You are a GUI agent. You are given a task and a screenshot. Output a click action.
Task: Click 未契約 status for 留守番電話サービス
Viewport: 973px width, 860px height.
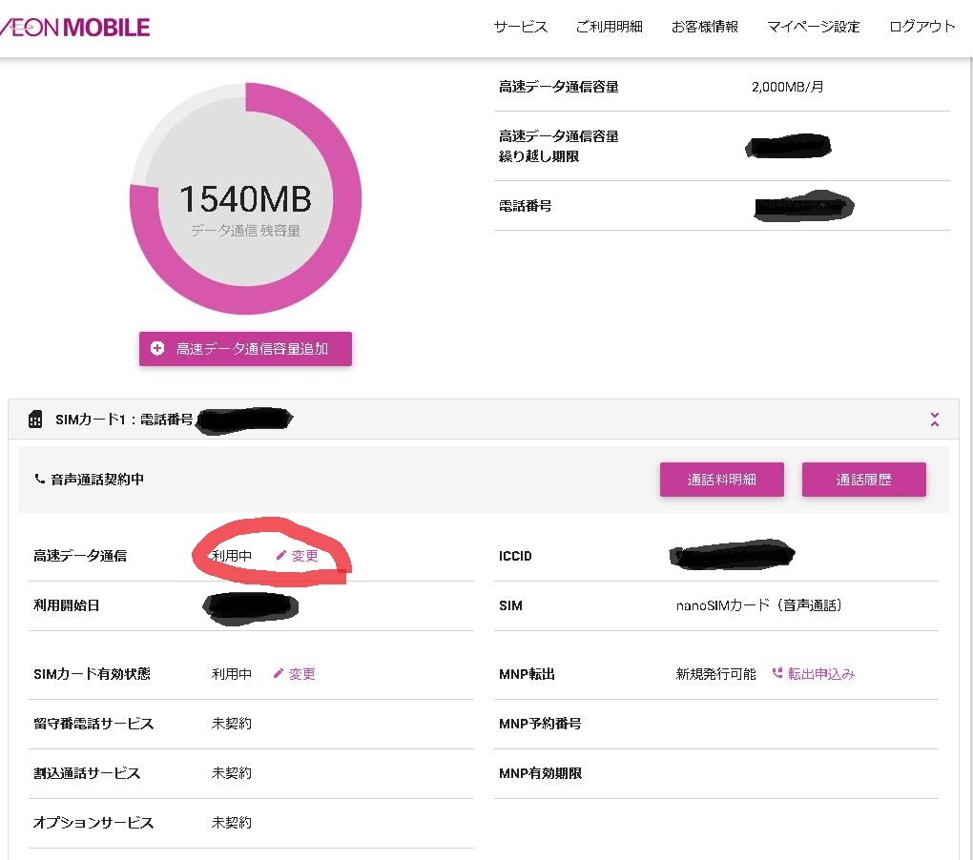[x=232, y=724]
